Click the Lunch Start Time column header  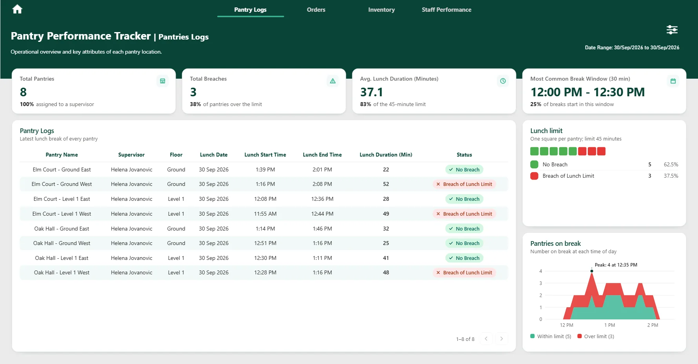point(265,155)
